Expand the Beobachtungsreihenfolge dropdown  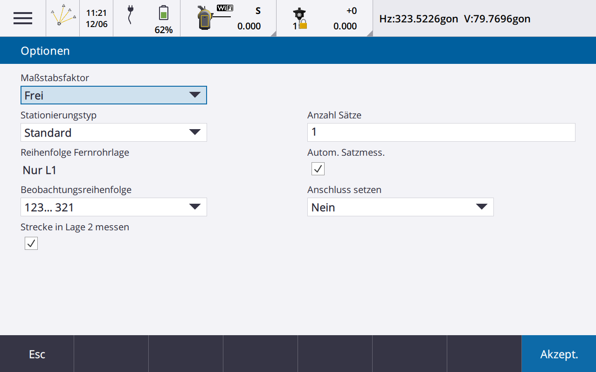113,207
